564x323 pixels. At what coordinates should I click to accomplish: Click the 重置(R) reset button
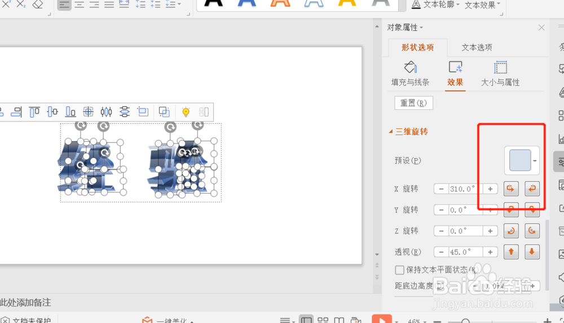point(413,103)
